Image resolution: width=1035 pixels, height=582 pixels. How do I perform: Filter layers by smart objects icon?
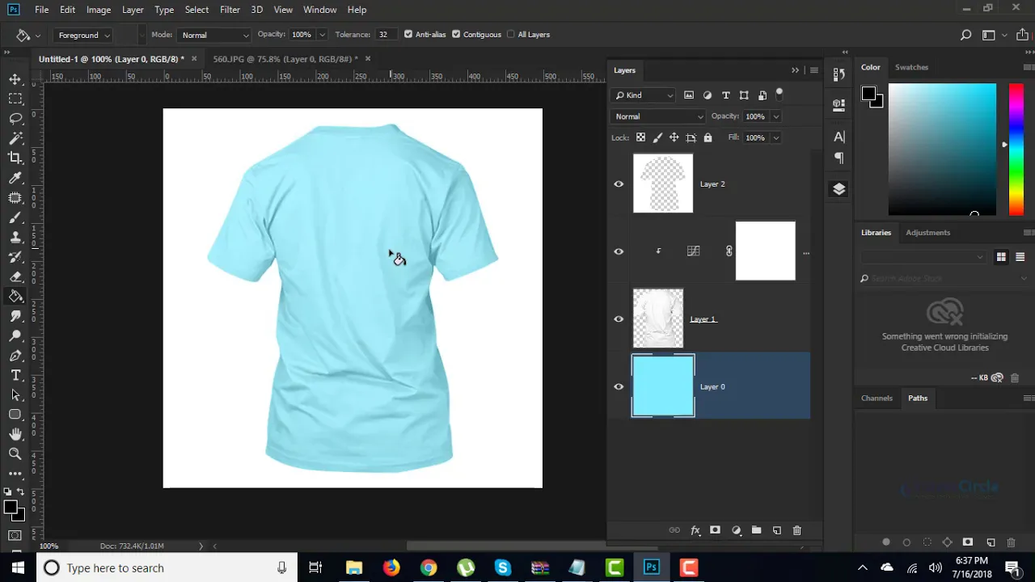[763, 95]
